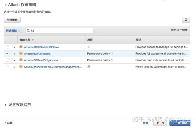Open the 筛选策略 filter dropdown

[13, 31]
